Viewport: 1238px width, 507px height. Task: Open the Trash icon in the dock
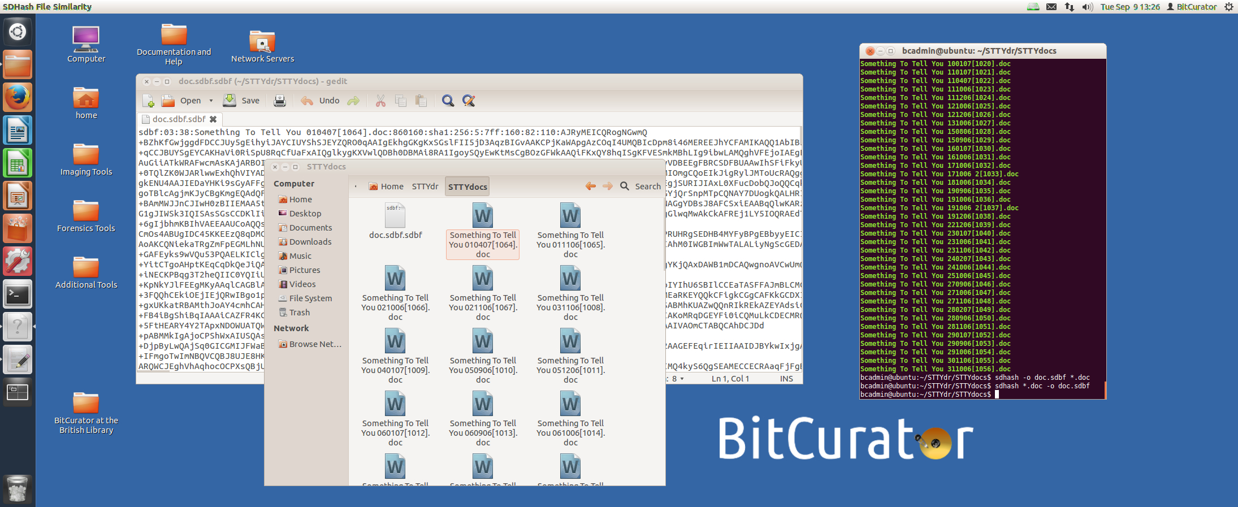(18, 488)
